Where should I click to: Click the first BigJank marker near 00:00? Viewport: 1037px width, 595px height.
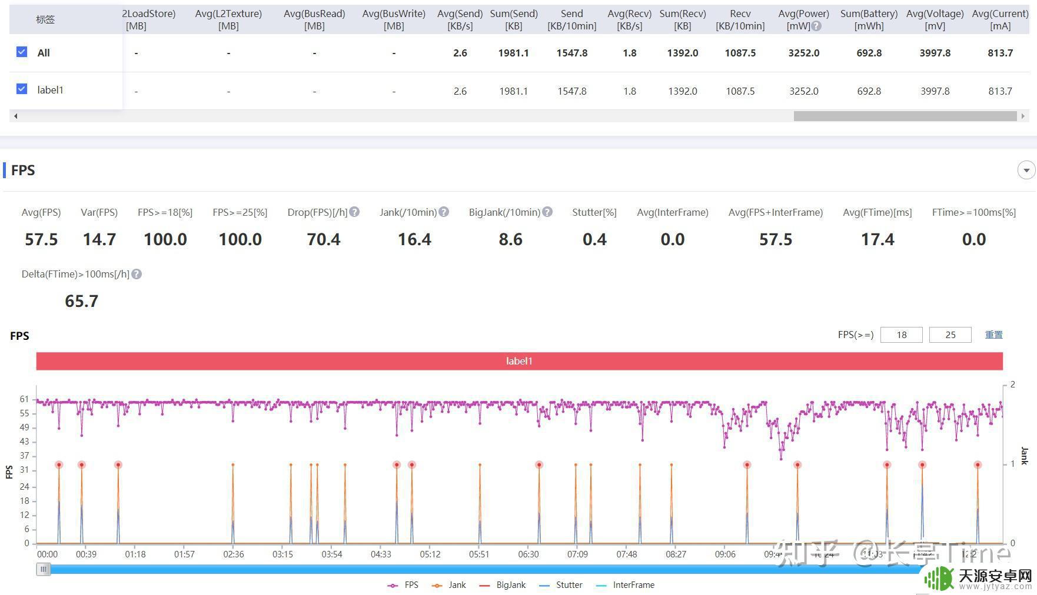[x=59, y=464]
